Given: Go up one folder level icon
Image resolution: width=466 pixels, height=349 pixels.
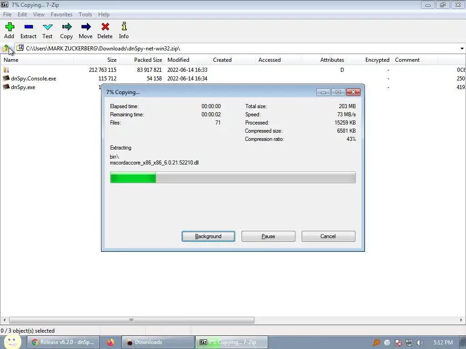Looking at the screenshot, I should tap(5, 48).
